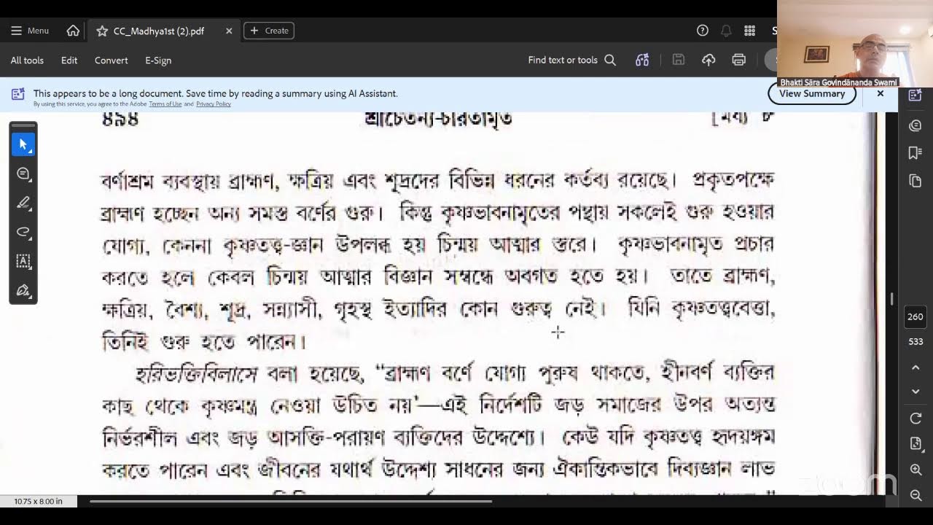Choose the E-Sign option
Image resolution: width=933 pixels, height=525 pixels.
[x=158, y=61]
